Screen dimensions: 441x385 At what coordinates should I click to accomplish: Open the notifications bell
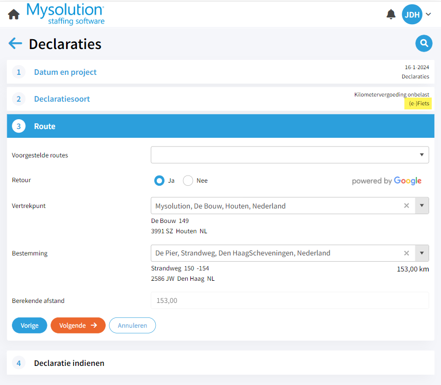coord(391,14)
